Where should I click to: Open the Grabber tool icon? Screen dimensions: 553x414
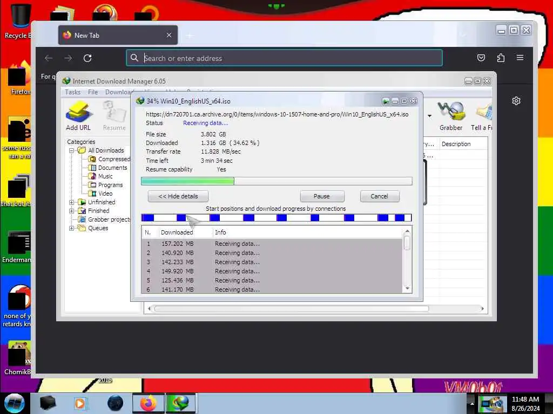[x=451, y=116]
